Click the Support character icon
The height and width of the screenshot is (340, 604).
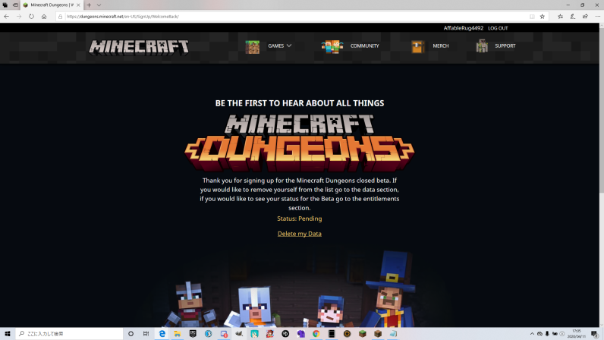(482, 46)
